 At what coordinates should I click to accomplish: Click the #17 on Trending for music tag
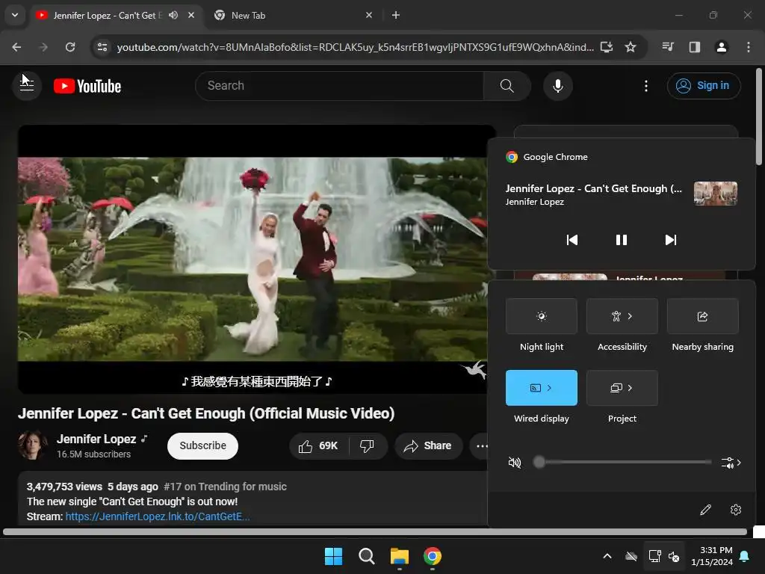(225, 487)
